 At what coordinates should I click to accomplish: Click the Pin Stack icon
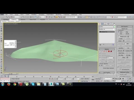[x=100, y=45]
